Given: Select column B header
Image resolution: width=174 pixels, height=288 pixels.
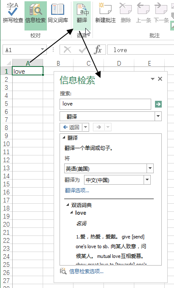Looking at the screenshot, I should (58, 63).
